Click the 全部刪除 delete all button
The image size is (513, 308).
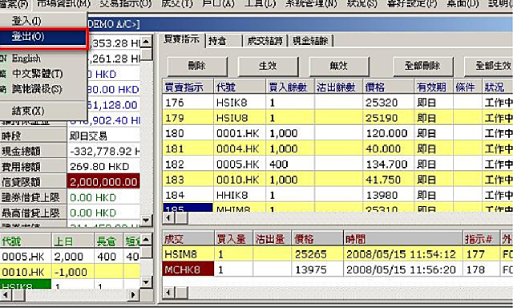point(423,66)
